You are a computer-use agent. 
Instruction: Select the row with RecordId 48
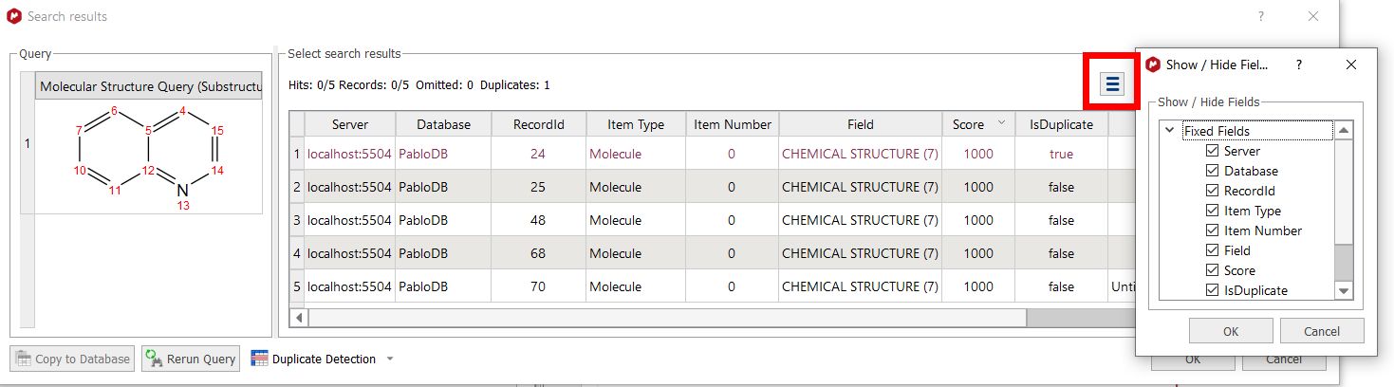[x=537, y=220]
